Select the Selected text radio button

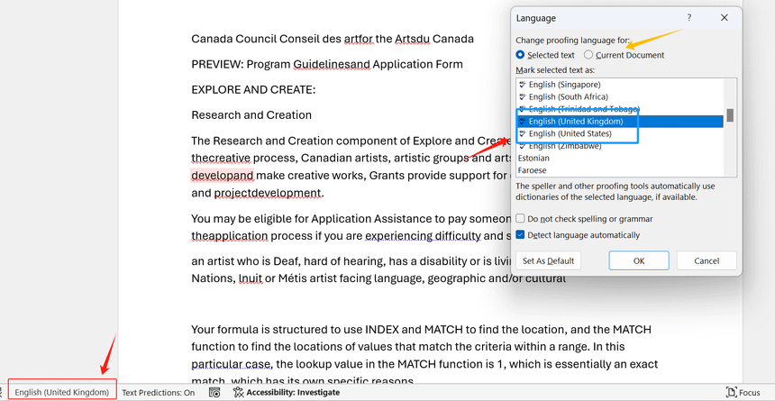521,55
